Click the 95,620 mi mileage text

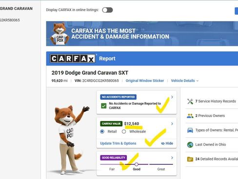coord(59,81)
